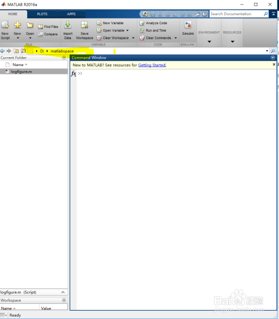Switch to the HOME tab
Screen dimensions: 279x319
coord(13,14)
